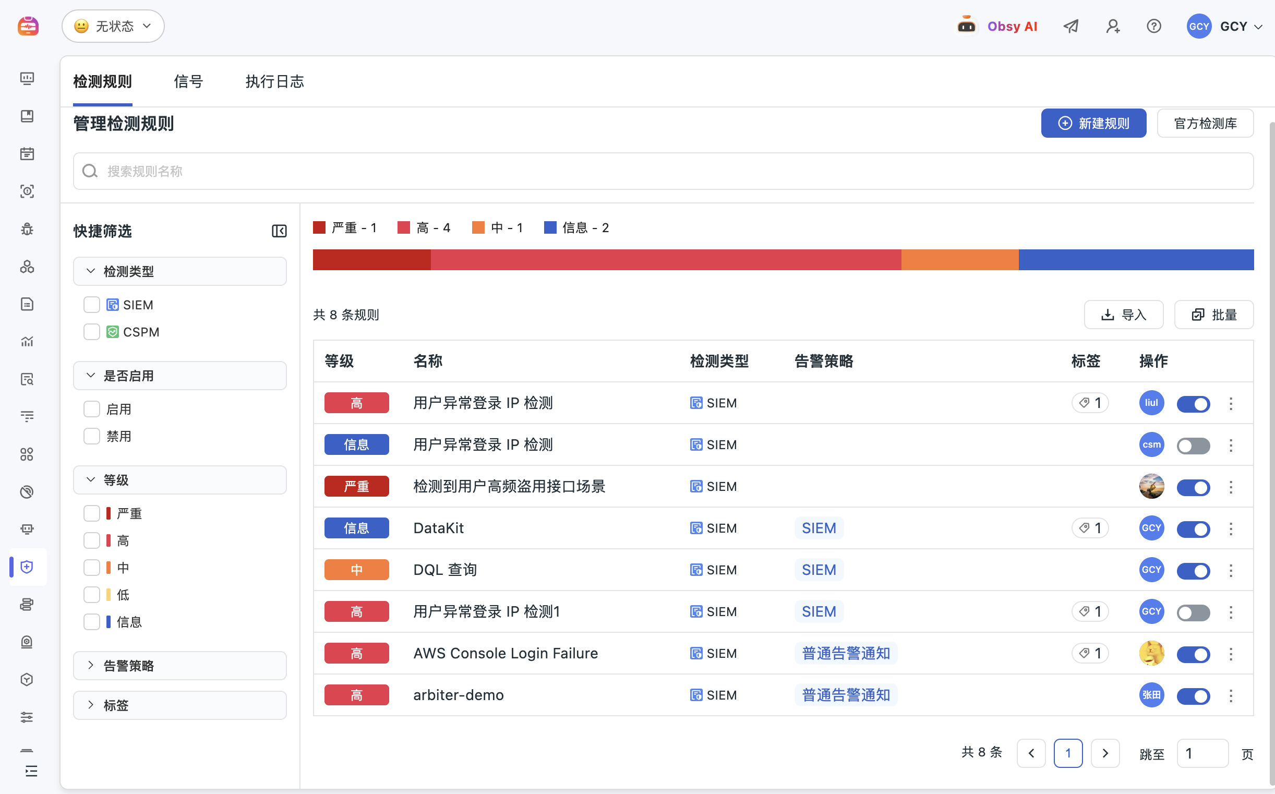Enable the 信息 用户异常登录 IP 检测 rule toggle
Screen dimensions: 1275x794
point(1193,446)
